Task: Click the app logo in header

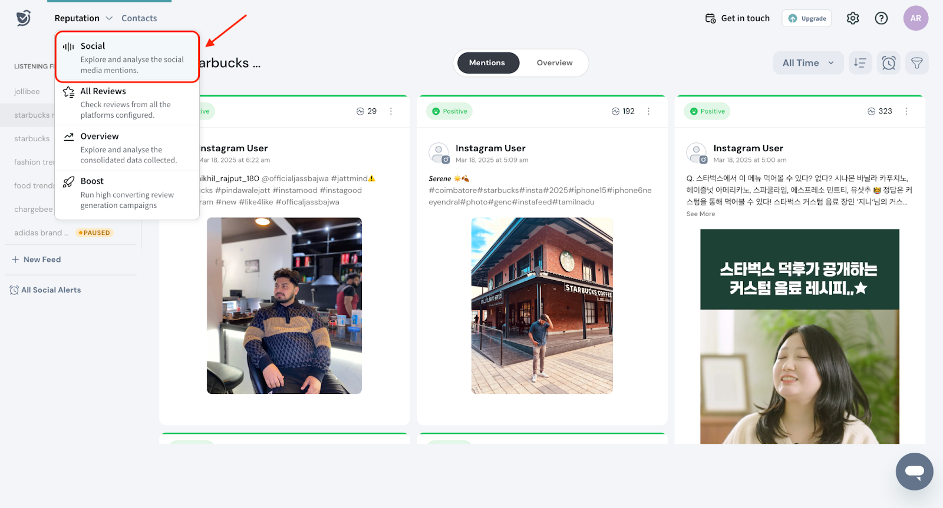Action: click(x=24, y=18)
